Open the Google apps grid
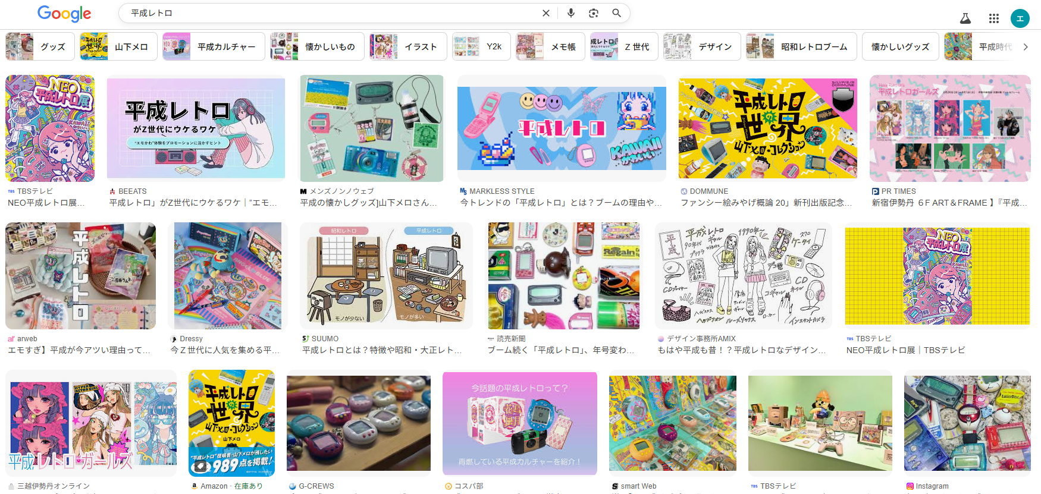The width and height of the screenshot is (1041, 494). 993,18
